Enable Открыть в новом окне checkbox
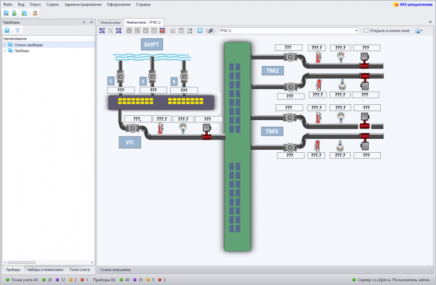The image size is (436, 285). click(x=366, y=30)
